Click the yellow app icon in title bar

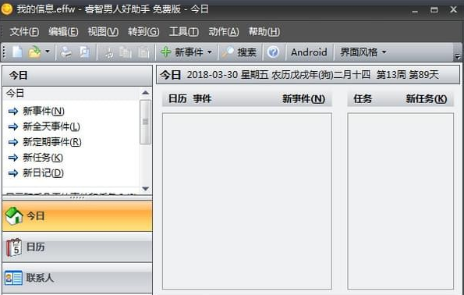[x=7, y=9]
